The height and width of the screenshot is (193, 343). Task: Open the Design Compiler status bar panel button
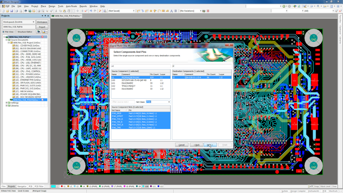click(298, 191)
